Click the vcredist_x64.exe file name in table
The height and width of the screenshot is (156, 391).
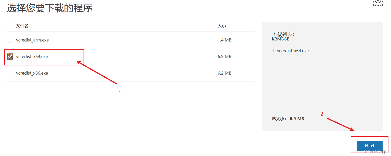click(x=32, y=56)
